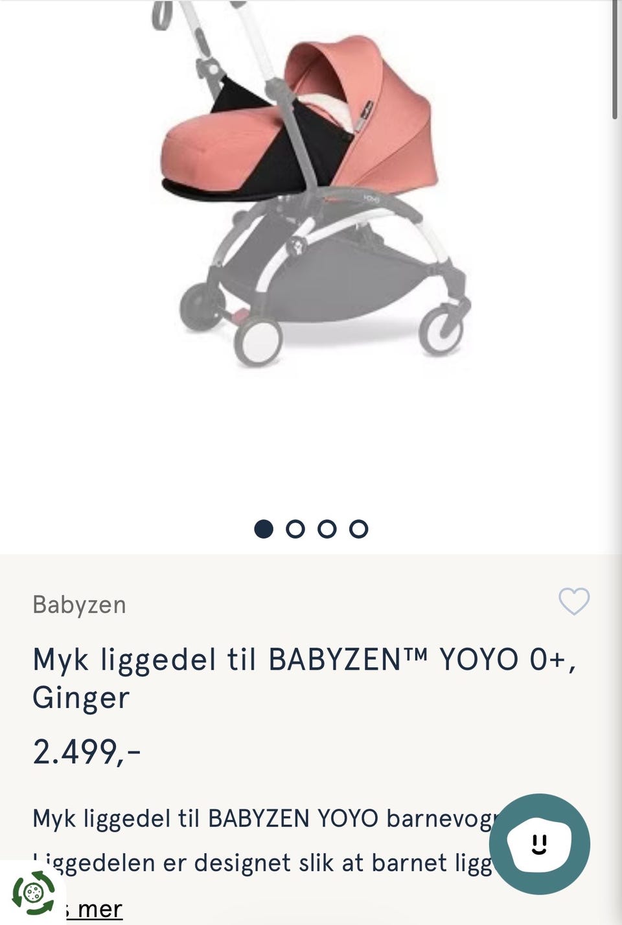Click description line starting Myk liggedel til BABYZEN YOYO barnevogn
Image resolution: width=622 pixels, height=925 pixels.
[x=266, y=819]
